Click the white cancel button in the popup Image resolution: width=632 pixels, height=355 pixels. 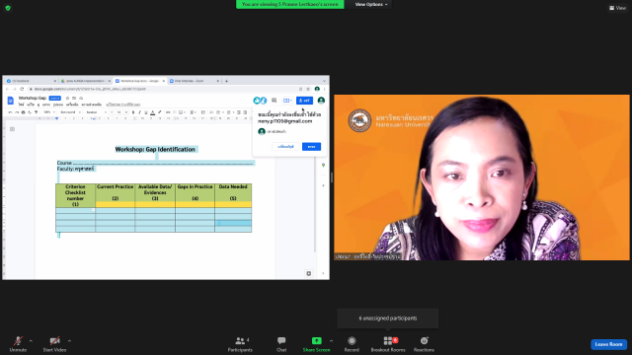tap(285, 147)
